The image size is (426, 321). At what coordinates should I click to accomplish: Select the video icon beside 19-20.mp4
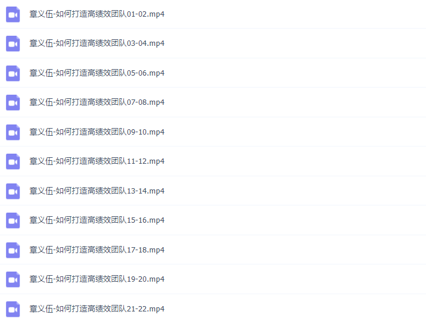click(13, 279)
